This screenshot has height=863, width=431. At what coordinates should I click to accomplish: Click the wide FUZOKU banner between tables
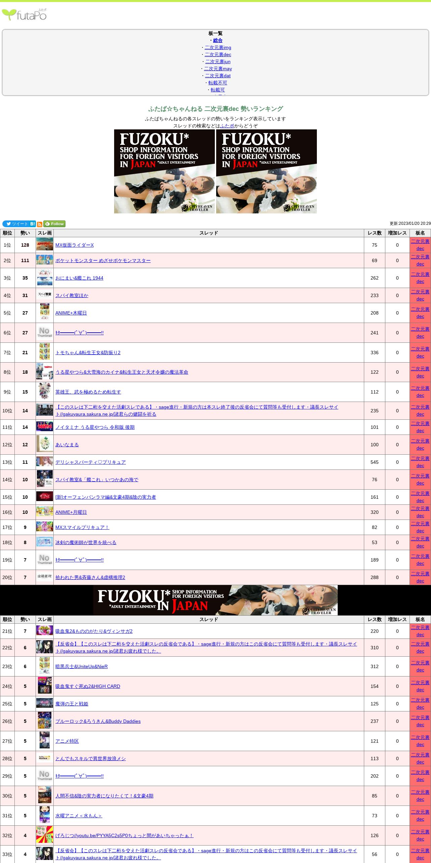pyautogui.click(x=215, y=600)
